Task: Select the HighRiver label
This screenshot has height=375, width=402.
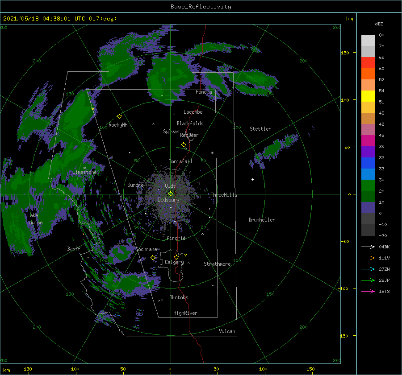Action: [185, 313]
